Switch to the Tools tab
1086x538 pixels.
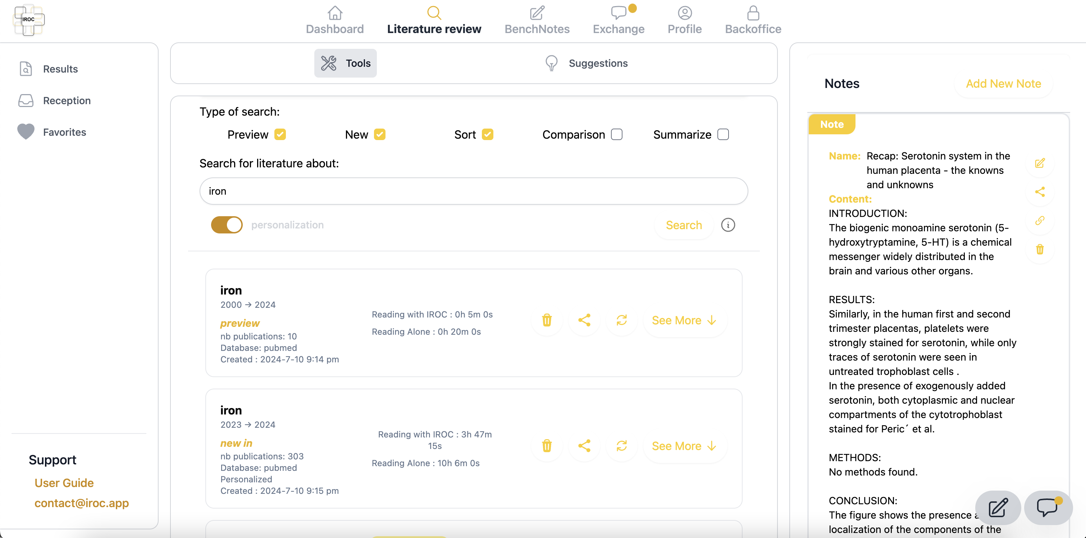point(345,63)
